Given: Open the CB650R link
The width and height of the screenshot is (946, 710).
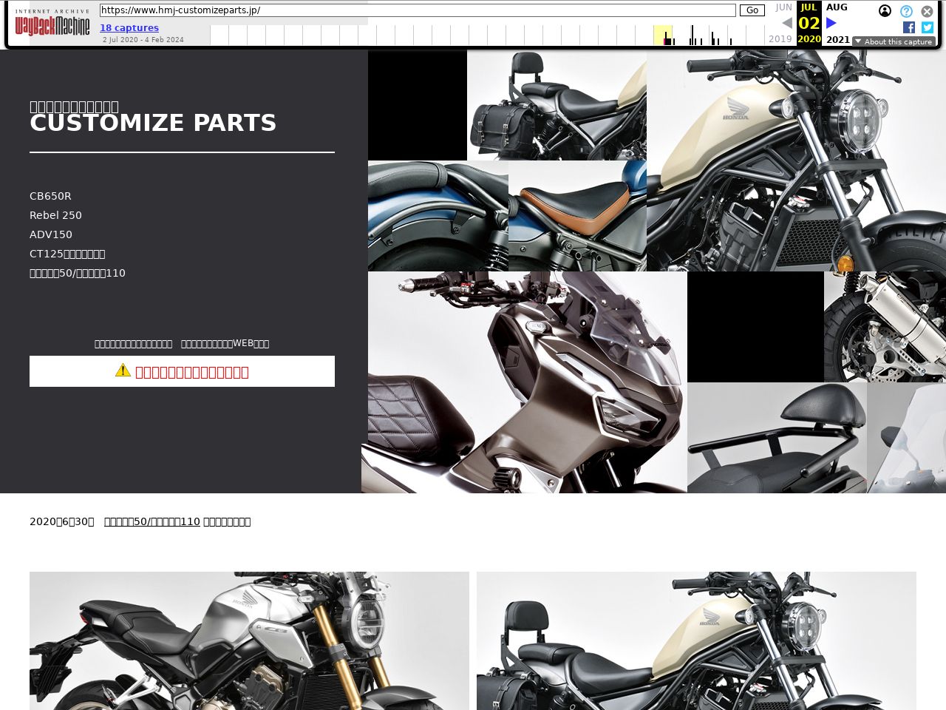Looking at the screenshot, I should (x=50, y=196).
